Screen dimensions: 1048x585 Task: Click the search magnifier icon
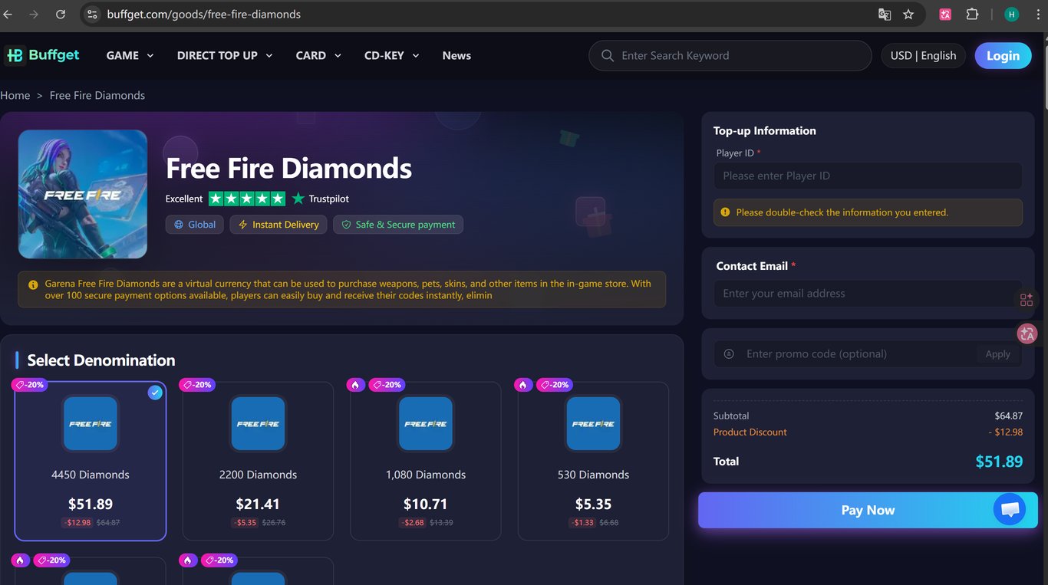[608, 56]
